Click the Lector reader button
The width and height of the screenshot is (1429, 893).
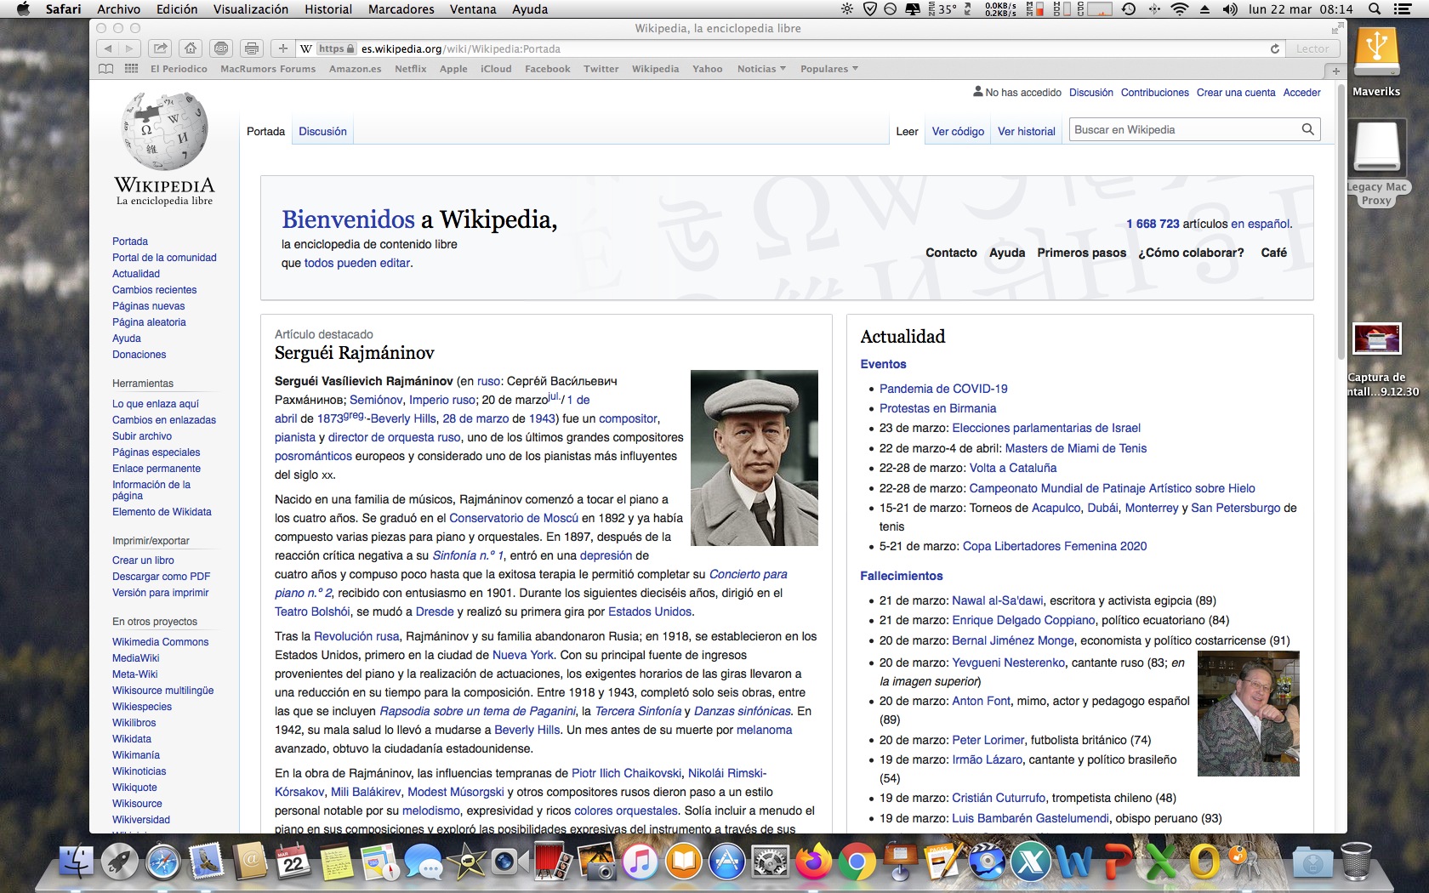(1312, 48)
